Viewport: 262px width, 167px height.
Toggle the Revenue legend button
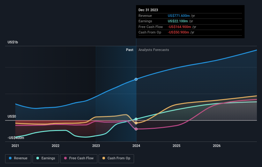point(18,158)
